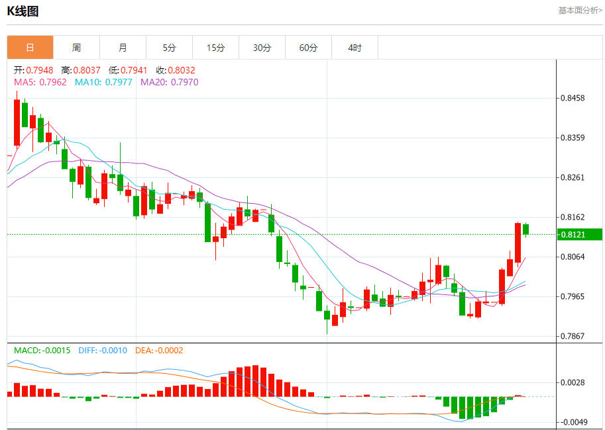
Task: Click the MA10: 0.7977 legend
Action: point(103,82)
